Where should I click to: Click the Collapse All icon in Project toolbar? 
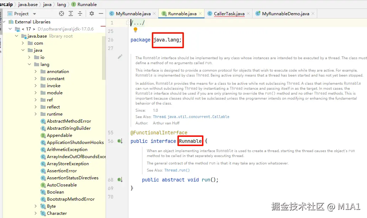[80, 13]
